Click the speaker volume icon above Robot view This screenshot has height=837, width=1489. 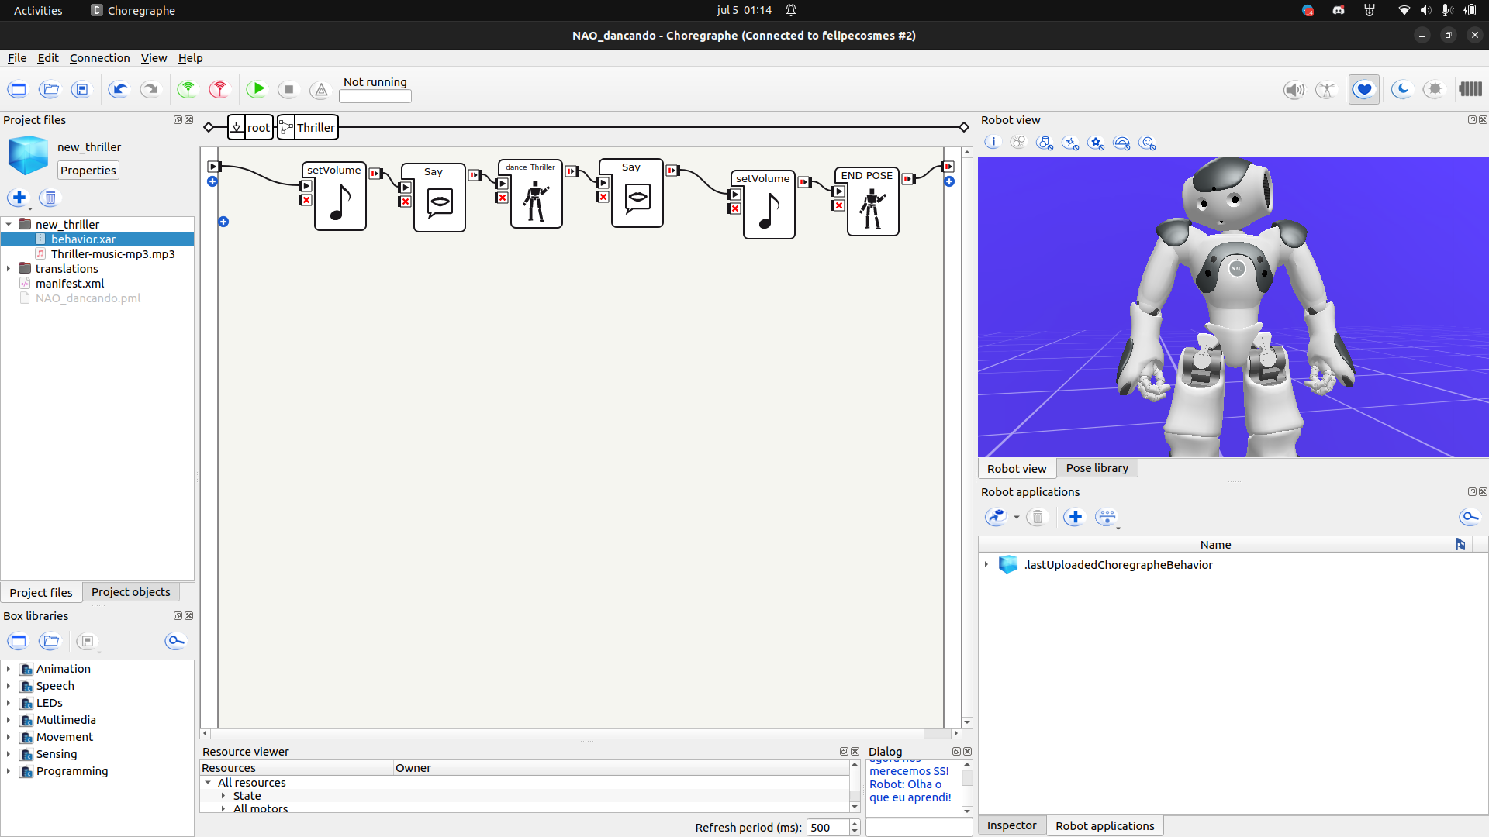tap(1294, 89)
